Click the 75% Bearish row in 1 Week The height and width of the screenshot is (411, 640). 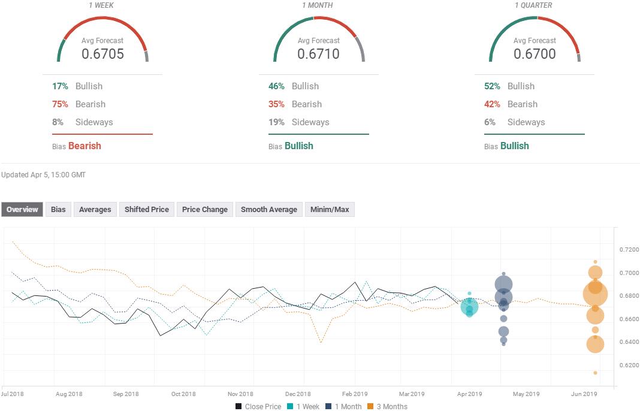[x=79, y=104]
